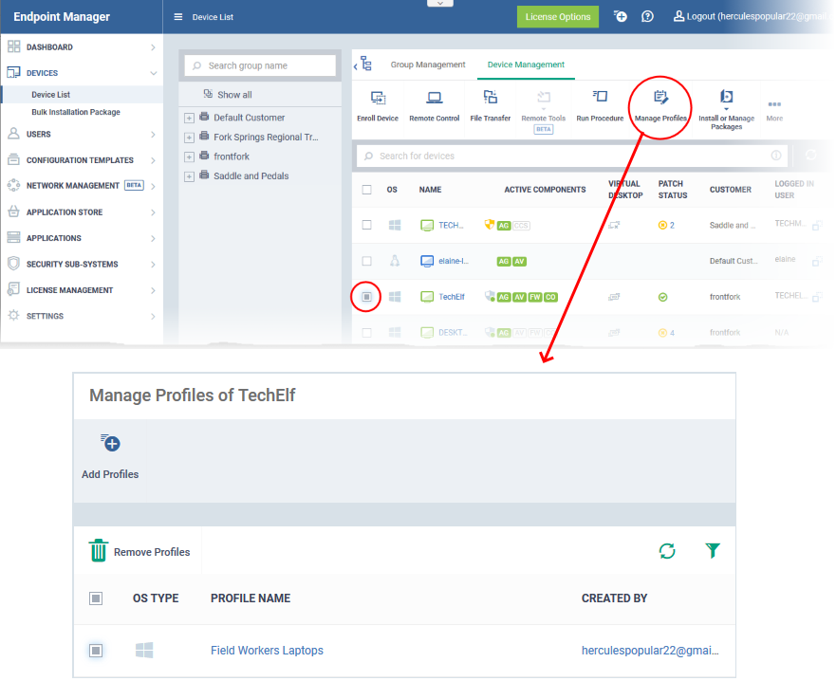This screenshot has width=836, height=681.
Task: Click the Dashboard grid icon
Action: pyautogui.click(x=14, y=46)
